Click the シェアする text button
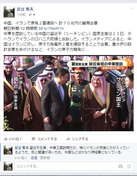137x176 pixels. [80, 139]
